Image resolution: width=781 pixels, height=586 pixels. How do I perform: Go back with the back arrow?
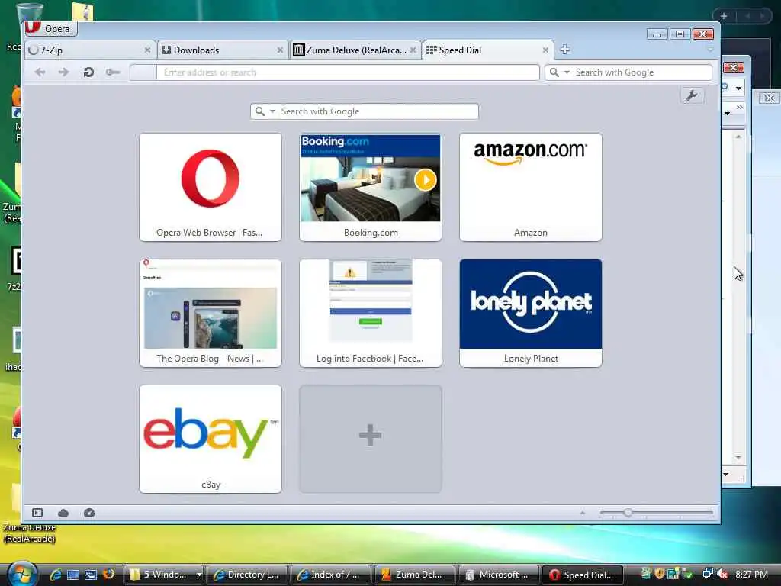40,72
